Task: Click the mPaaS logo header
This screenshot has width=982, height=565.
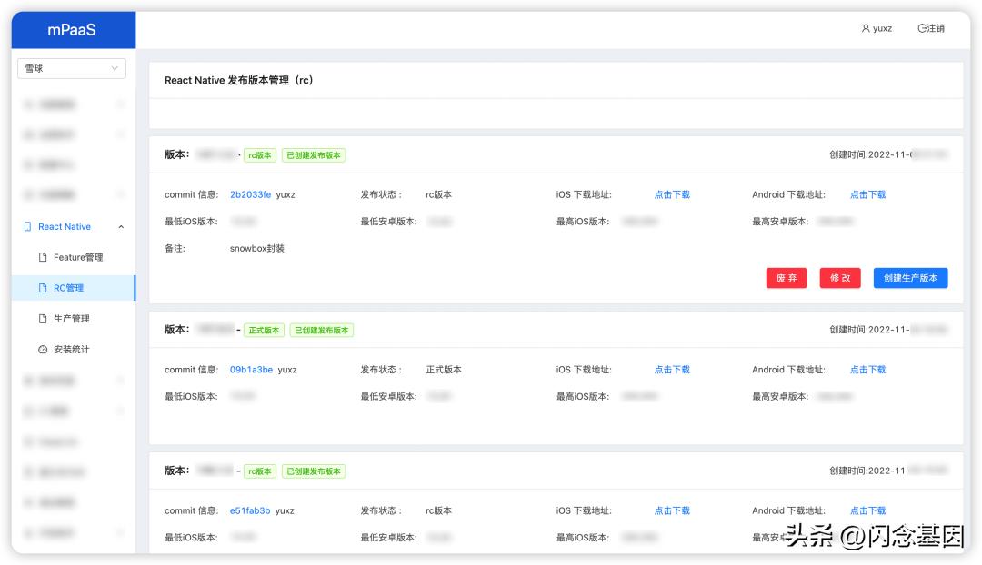Action: coord(72,30)
